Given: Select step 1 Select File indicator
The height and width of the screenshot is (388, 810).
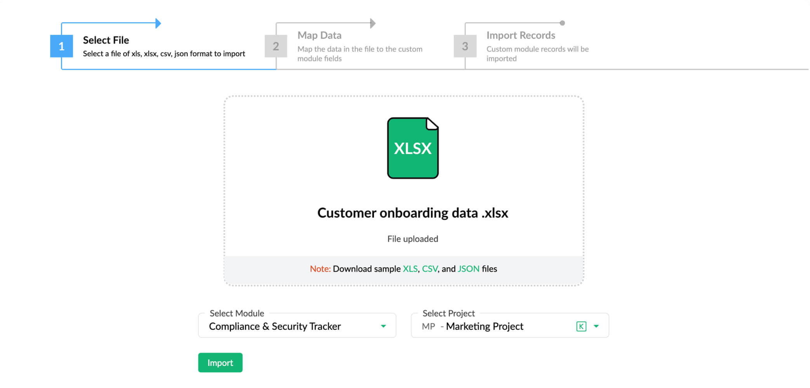Looking at the screenshot, I should coord(62,46).
